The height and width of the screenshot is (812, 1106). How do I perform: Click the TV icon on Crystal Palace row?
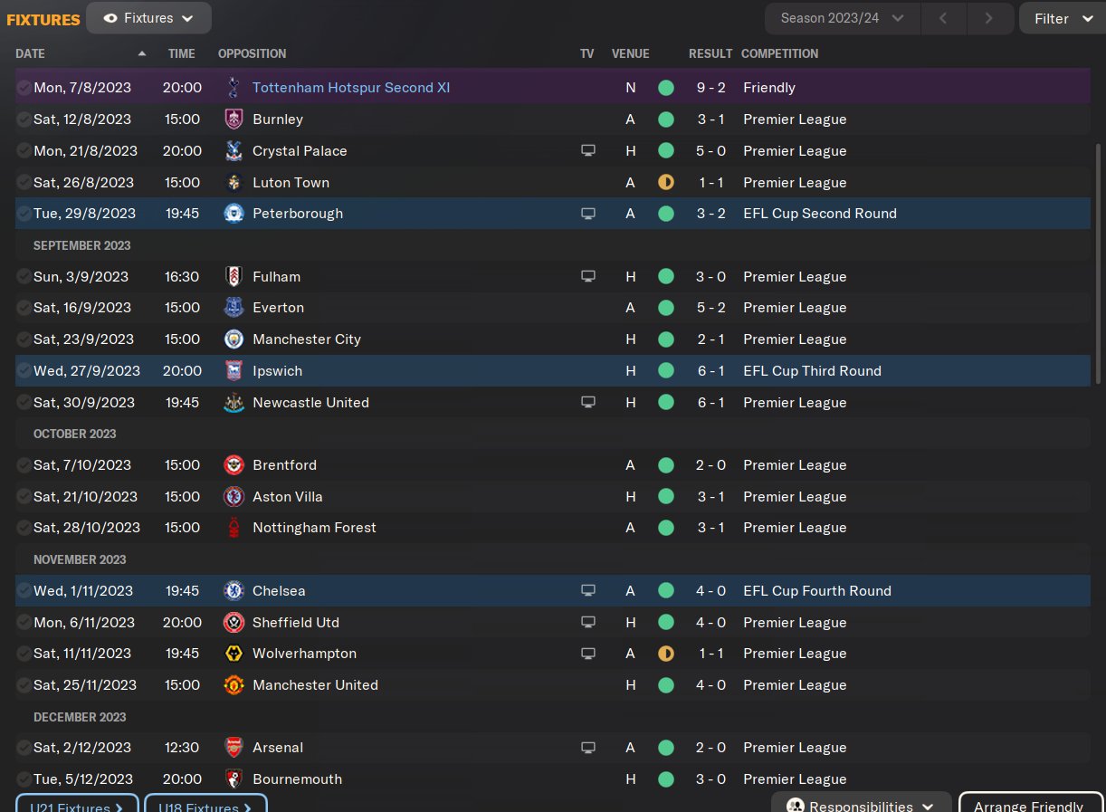click(x=588, y=151)
